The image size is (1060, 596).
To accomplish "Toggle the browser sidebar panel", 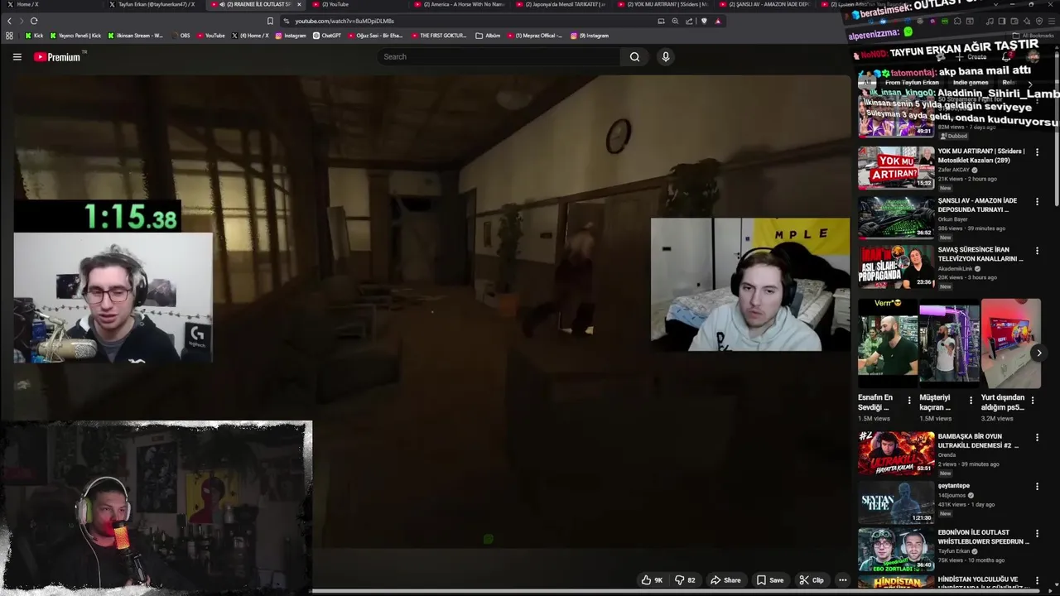I will pos(1001,21).
